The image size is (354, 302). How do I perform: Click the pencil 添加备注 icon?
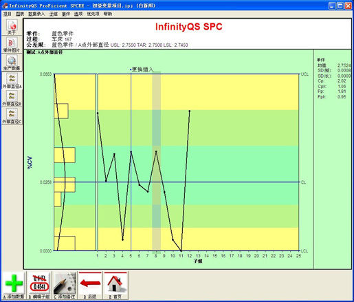point(65,285)
